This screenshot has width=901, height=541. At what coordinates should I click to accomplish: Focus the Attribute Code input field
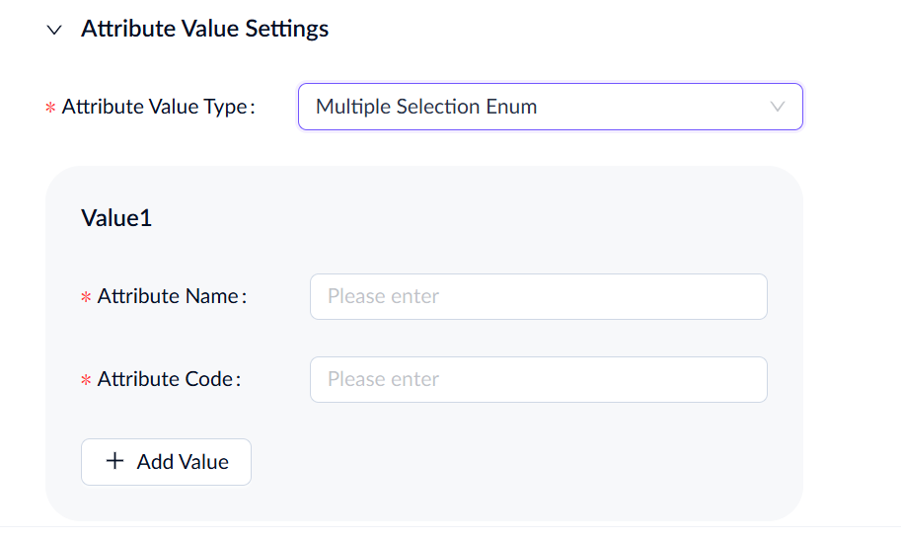click(538, 379)
